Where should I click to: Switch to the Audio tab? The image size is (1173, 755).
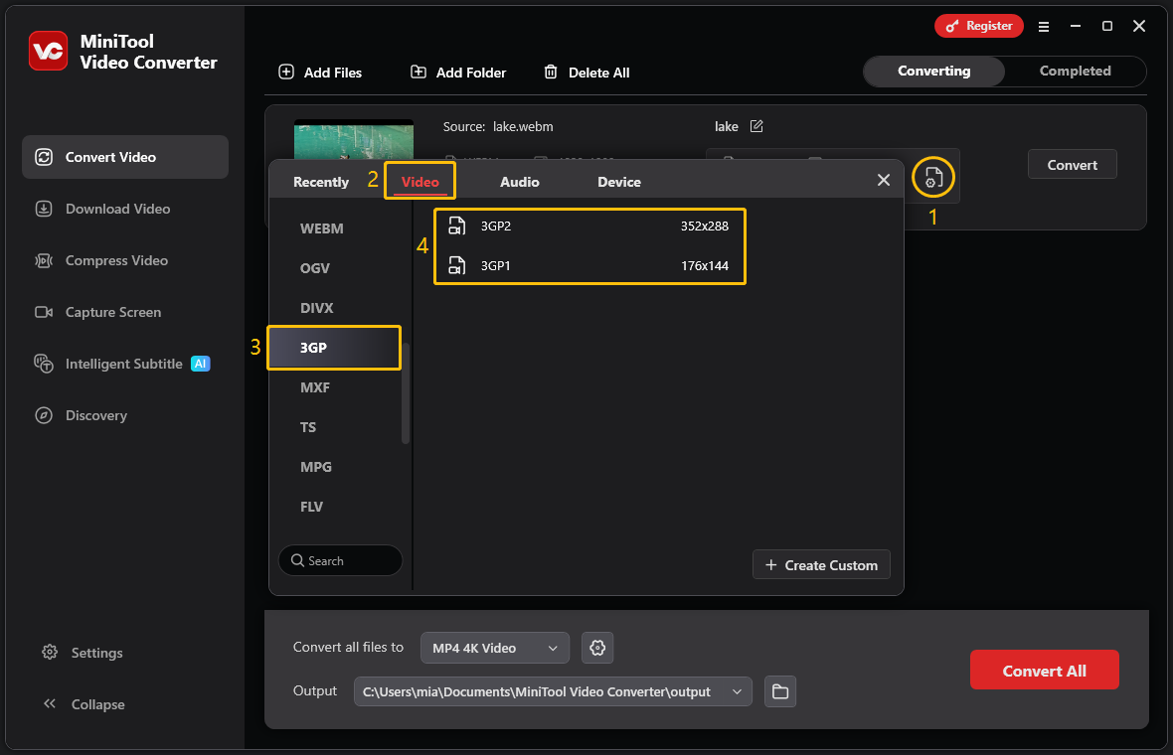pos(520,182)
